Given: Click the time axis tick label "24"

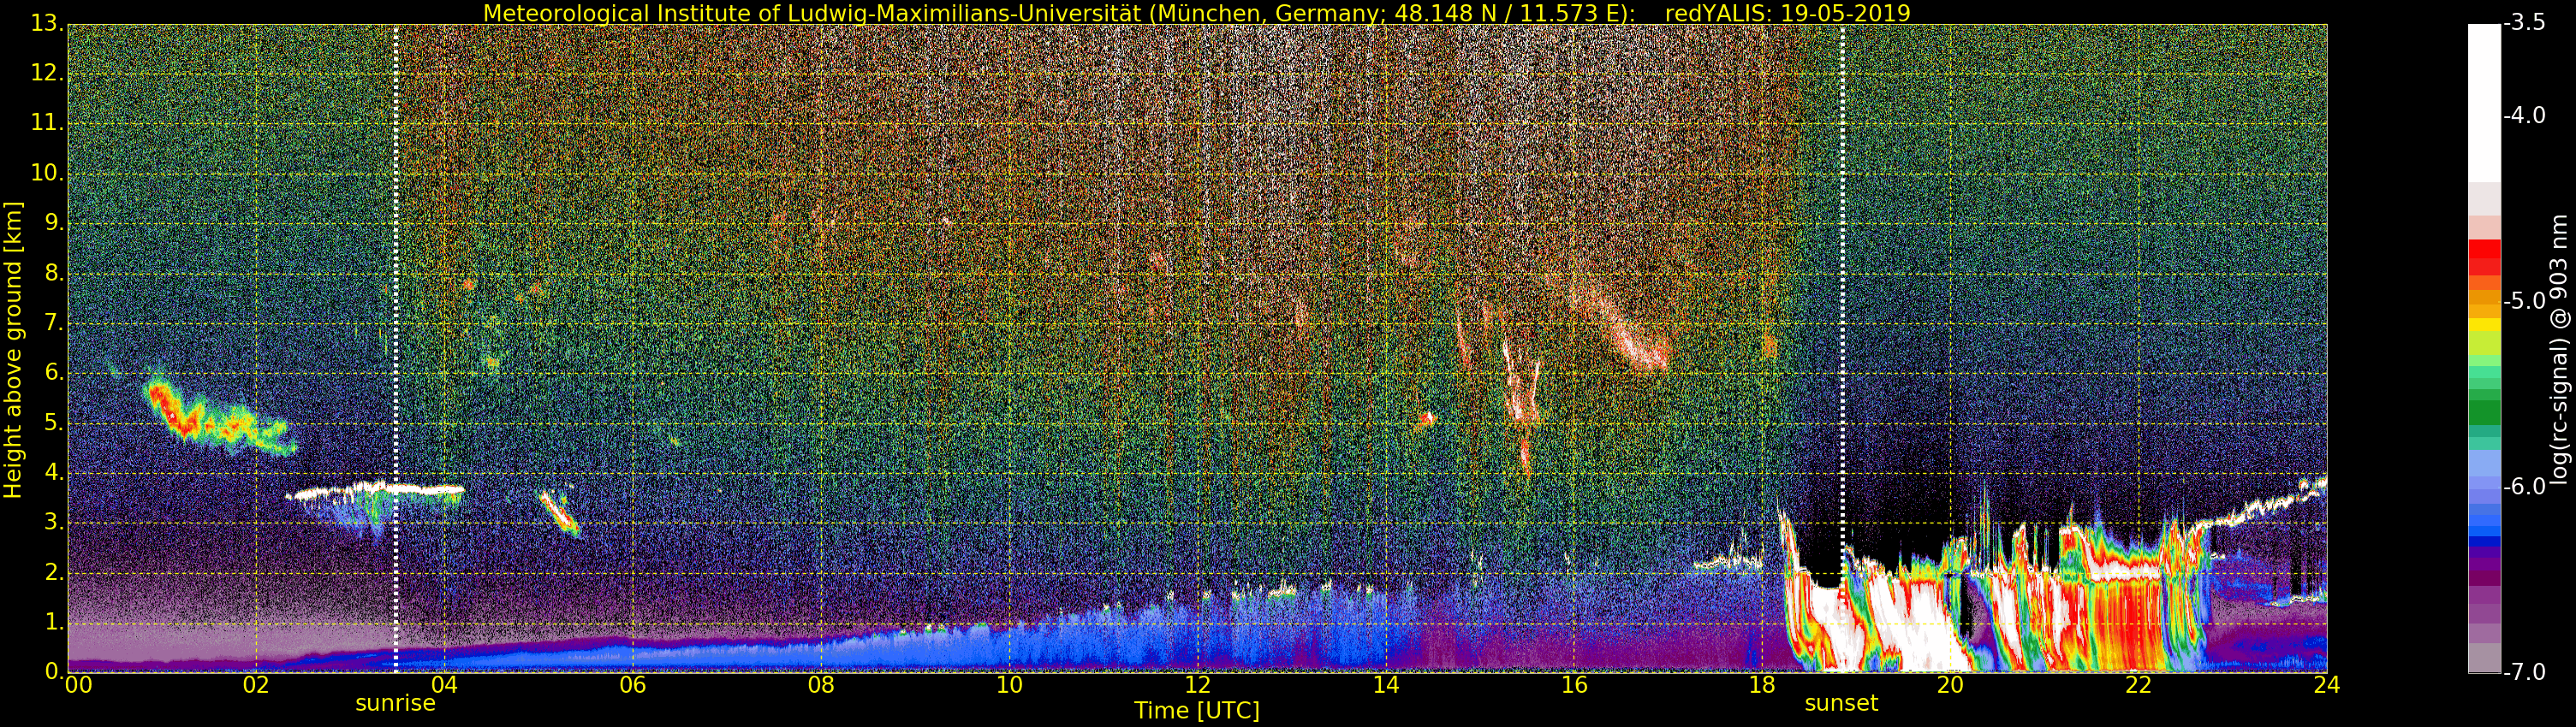Looking at the screenshot, I should pos(2326,684).
